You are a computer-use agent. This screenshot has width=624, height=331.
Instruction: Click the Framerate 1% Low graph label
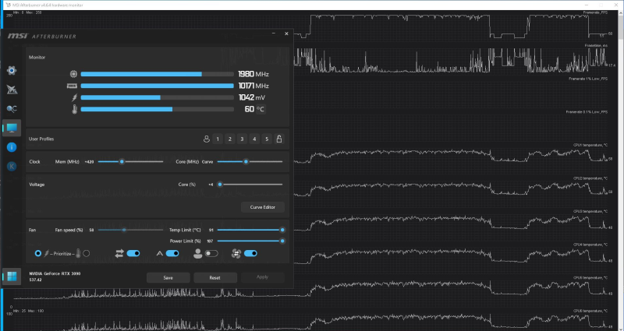(588, 79)
